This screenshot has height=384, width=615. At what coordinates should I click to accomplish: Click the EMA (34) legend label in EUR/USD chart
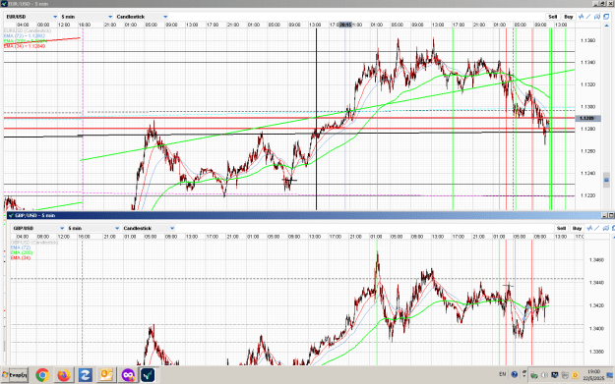pyautogui.click(x=25, y=46)
